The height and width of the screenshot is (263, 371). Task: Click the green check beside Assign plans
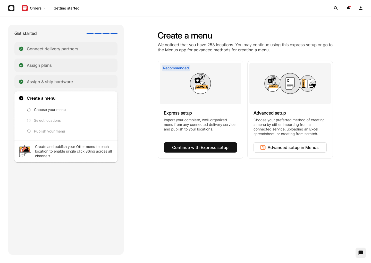[x=21, y=65]
